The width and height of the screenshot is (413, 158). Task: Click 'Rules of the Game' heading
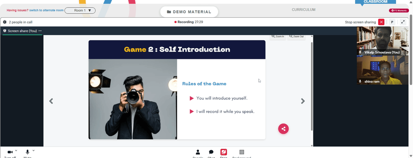[204, 84]
